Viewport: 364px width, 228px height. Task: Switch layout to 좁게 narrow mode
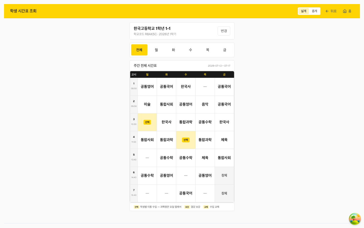coord(314,11)
